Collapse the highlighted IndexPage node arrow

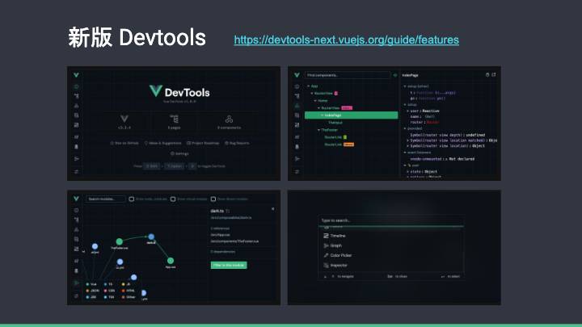[x=322, y=115]
